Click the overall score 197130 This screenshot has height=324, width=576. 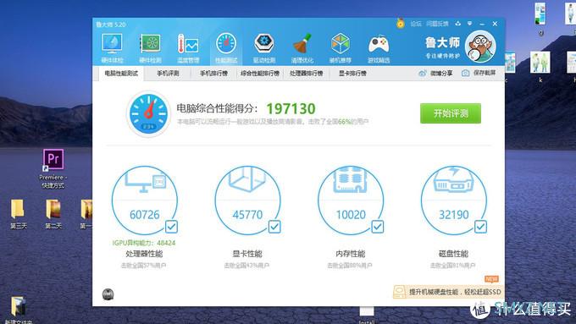pos(291,108)
